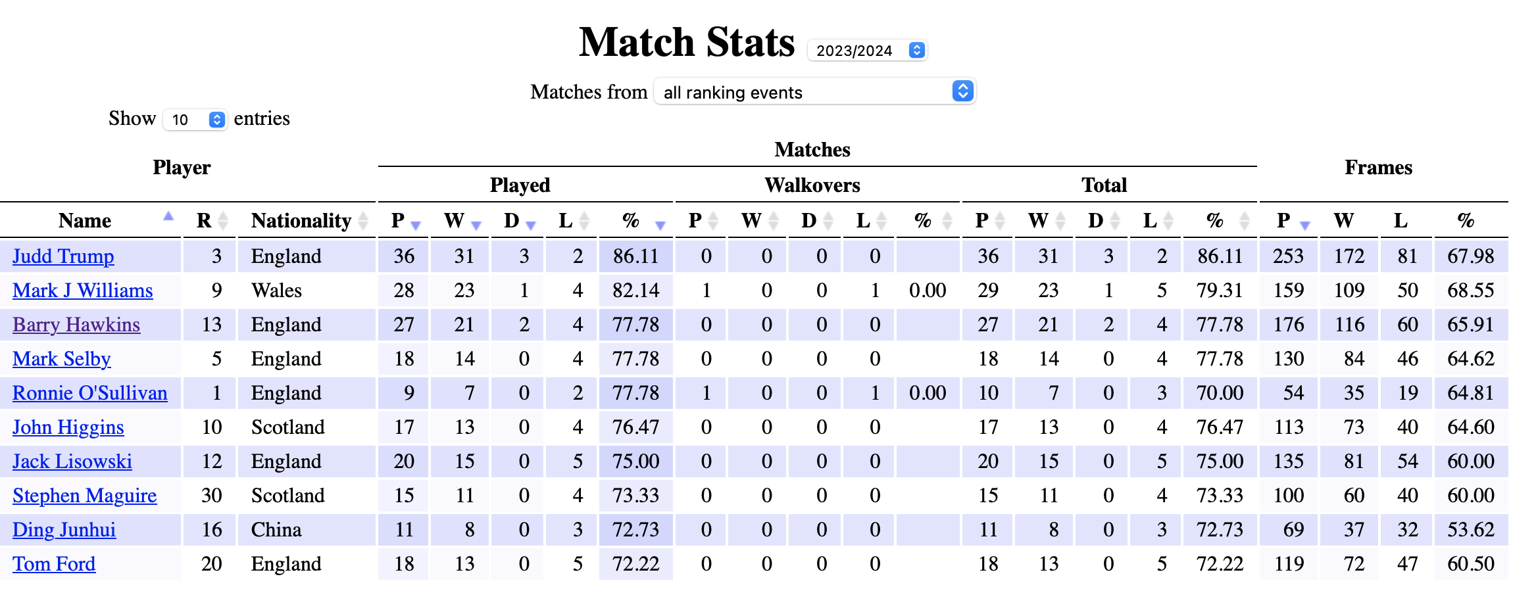Expand the 'all ranking events' dropdown
This screenshot has height=589, width=1513.
pyautogui.click(x=814, y=92)
